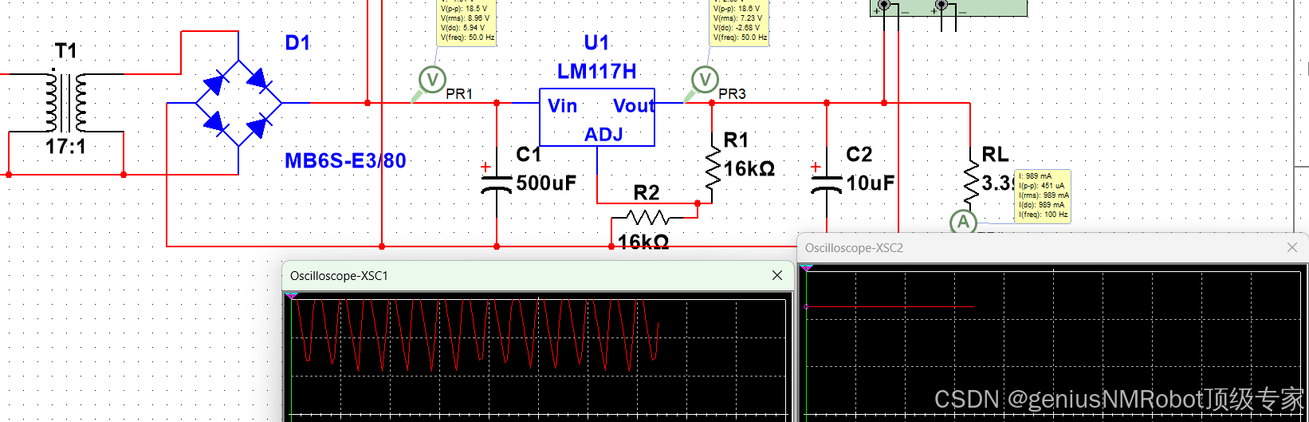Click the XSC2 flat red trace
Screen dimensions: 1309x422
[890, 306]
